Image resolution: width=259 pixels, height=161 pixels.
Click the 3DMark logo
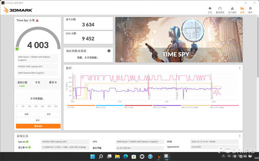18,10
